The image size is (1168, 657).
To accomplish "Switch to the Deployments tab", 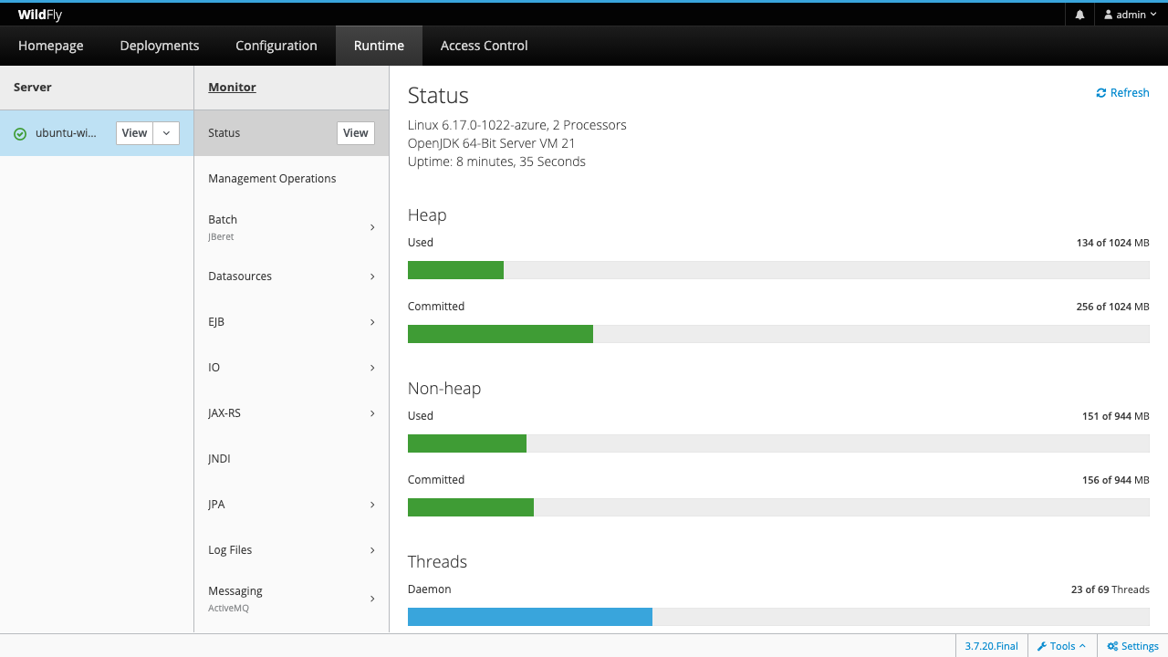I will tap(160, 46).
